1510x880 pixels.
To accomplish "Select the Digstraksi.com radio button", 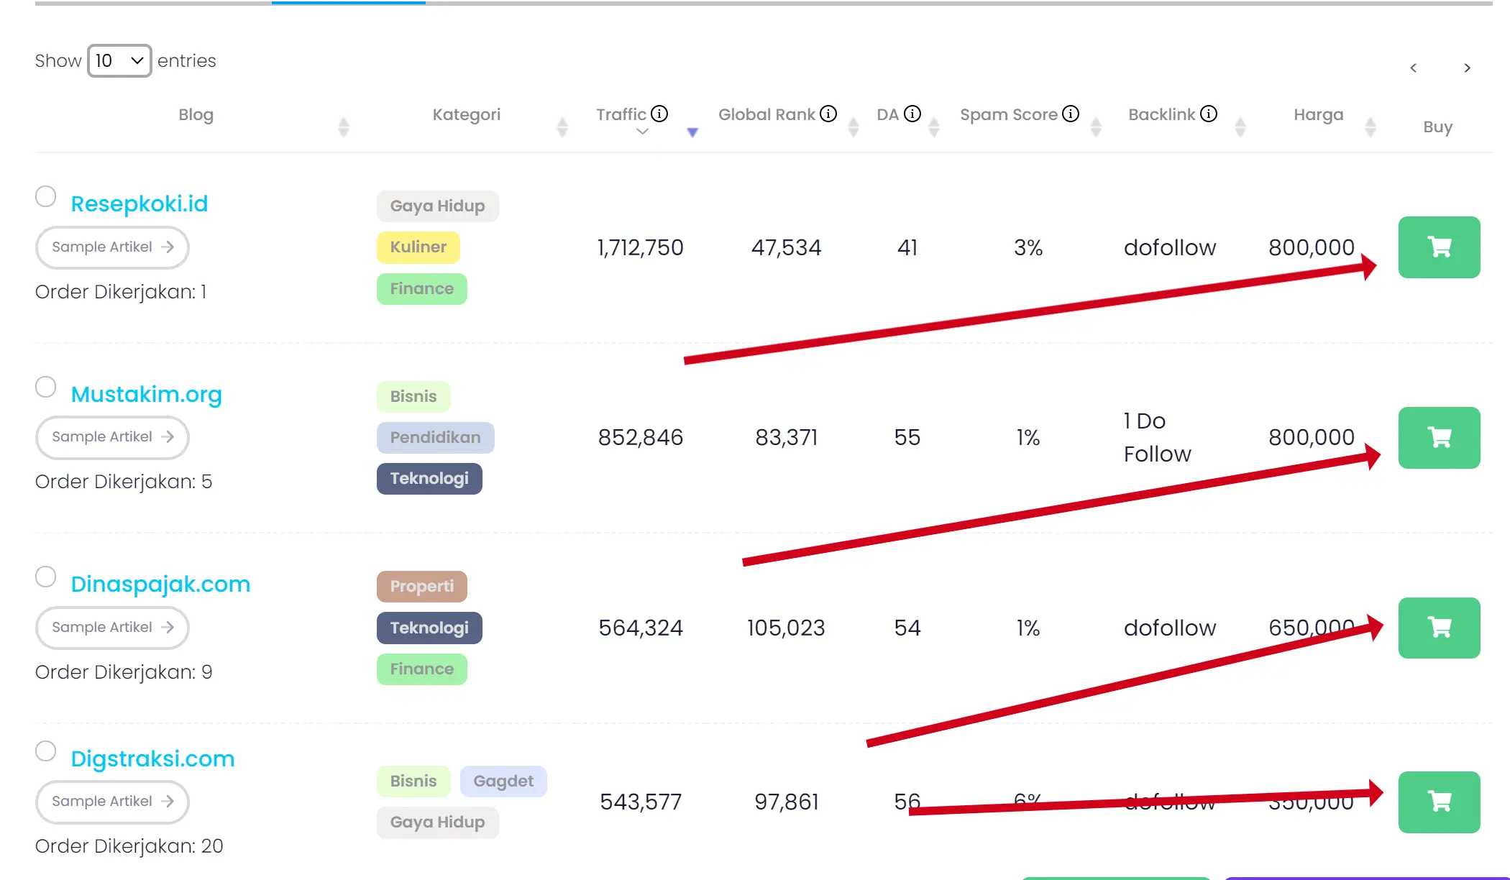I will (46, 751).
